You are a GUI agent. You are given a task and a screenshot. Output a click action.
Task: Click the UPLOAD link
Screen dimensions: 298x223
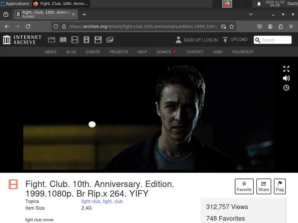(239, 39)
